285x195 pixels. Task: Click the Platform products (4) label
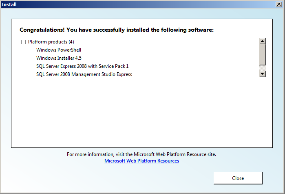[x=51, y=42]
